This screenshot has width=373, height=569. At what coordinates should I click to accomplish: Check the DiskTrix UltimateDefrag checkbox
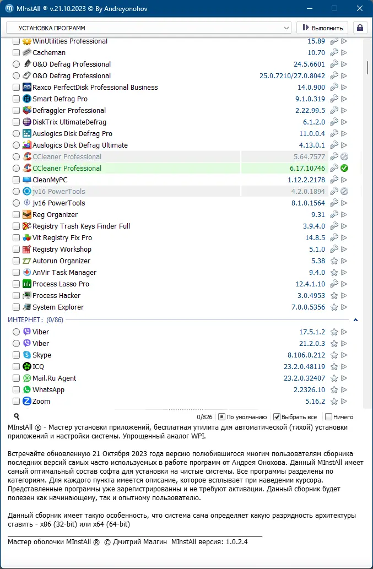(16, 122)
